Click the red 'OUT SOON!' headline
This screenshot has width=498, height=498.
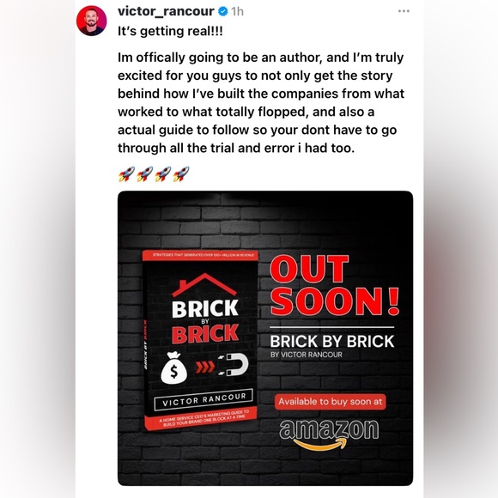pyautogui.click(x=335, y=285)
